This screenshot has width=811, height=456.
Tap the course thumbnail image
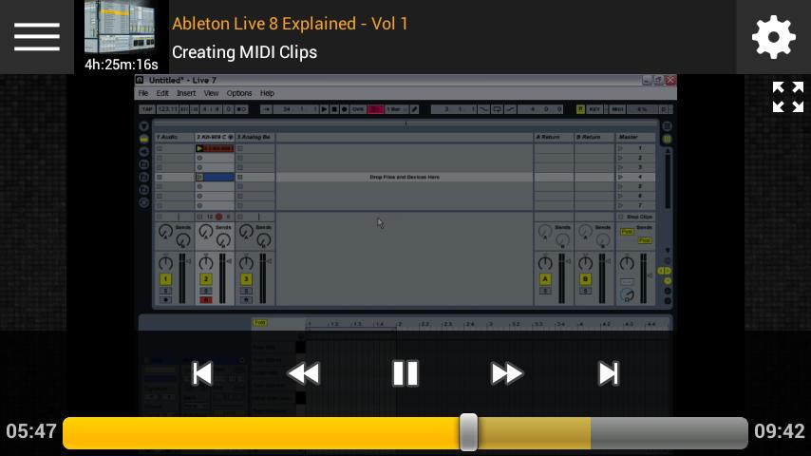click(x=121, y=27)
